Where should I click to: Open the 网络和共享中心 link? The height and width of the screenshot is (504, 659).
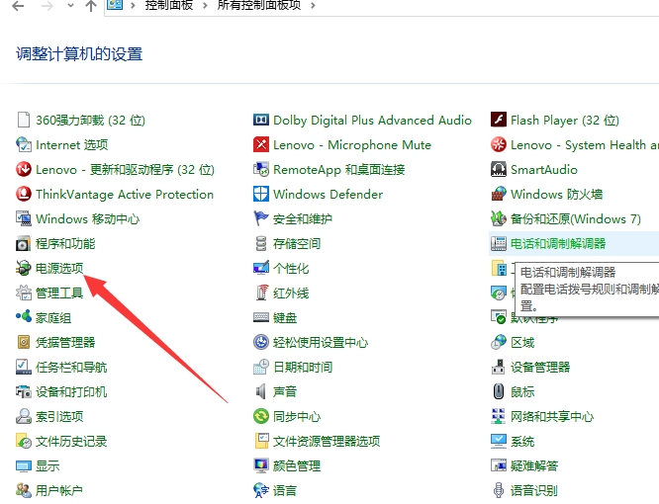(x=552, y=416)
